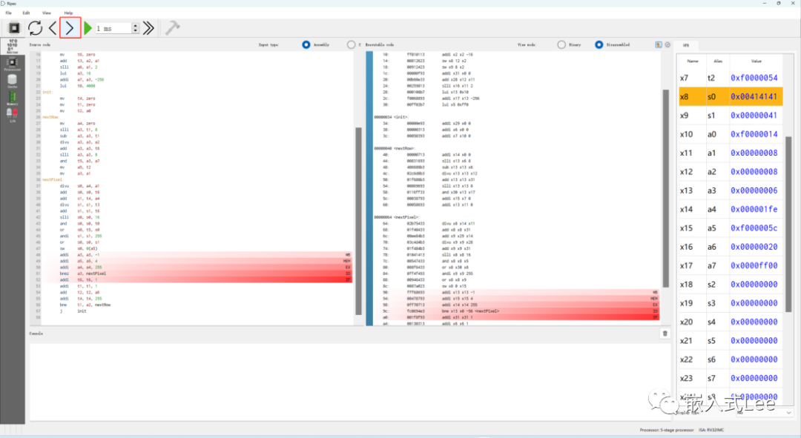
Task: Click the <nextRow> disassembly section header
Action: pyautogui.click(x=394, y=148)
